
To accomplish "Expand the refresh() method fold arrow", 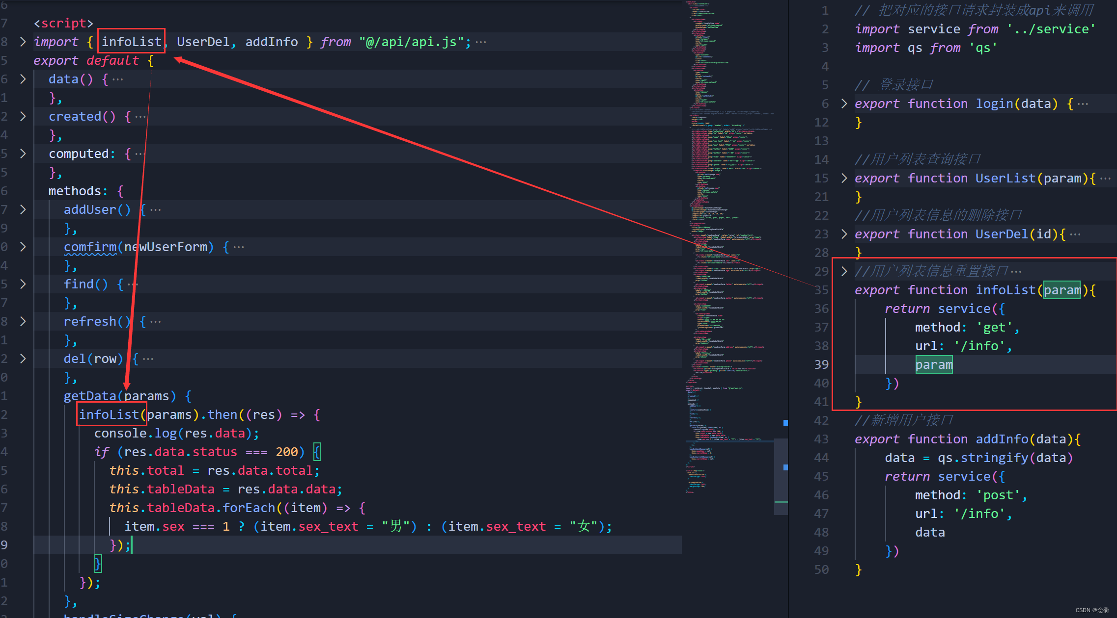I will pos(23,321).
